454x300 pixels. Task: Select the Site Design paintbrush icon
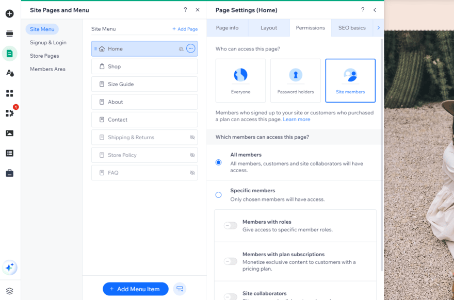pyautogui.click(x=9, y=73)
